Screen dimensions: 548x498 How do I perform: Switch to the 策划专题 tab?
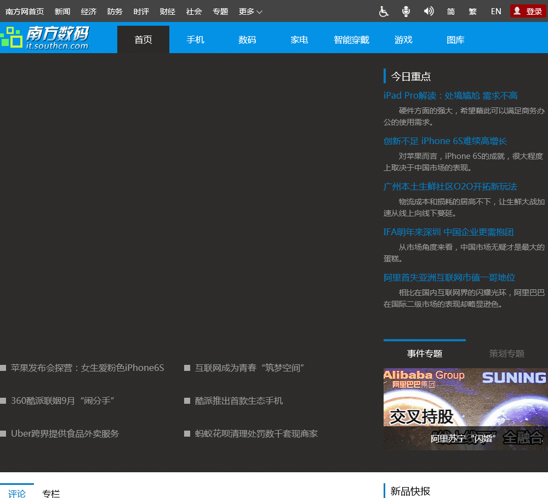coord(507,353)
